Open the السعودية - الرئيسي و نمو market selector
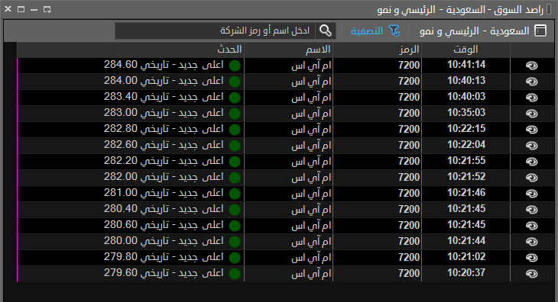The width and height of the screenshot is (558, 302). (475, 31)
